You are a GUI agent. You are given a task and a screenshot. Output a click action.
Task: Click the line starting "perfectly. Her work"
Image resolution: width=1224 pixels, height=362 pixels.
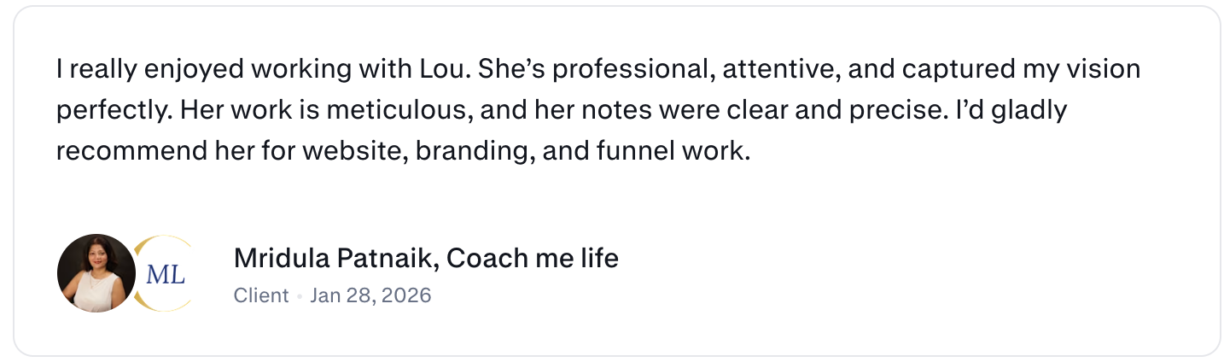pos(562,110)
